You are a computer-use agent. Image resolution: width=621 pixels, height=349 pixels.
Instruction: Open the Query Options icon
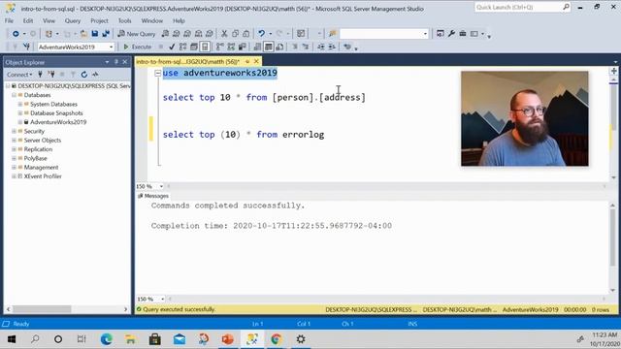tap(194, 47)
